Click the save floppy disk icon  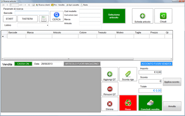click(34, 5)
